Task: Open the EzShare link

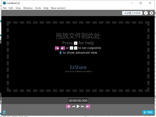Action: (78, 67)
